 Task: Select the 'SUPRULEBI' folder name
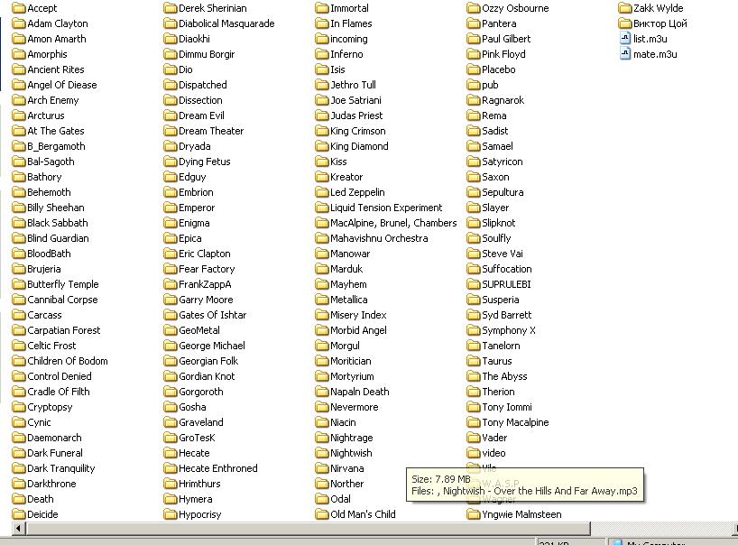point(506,284)
